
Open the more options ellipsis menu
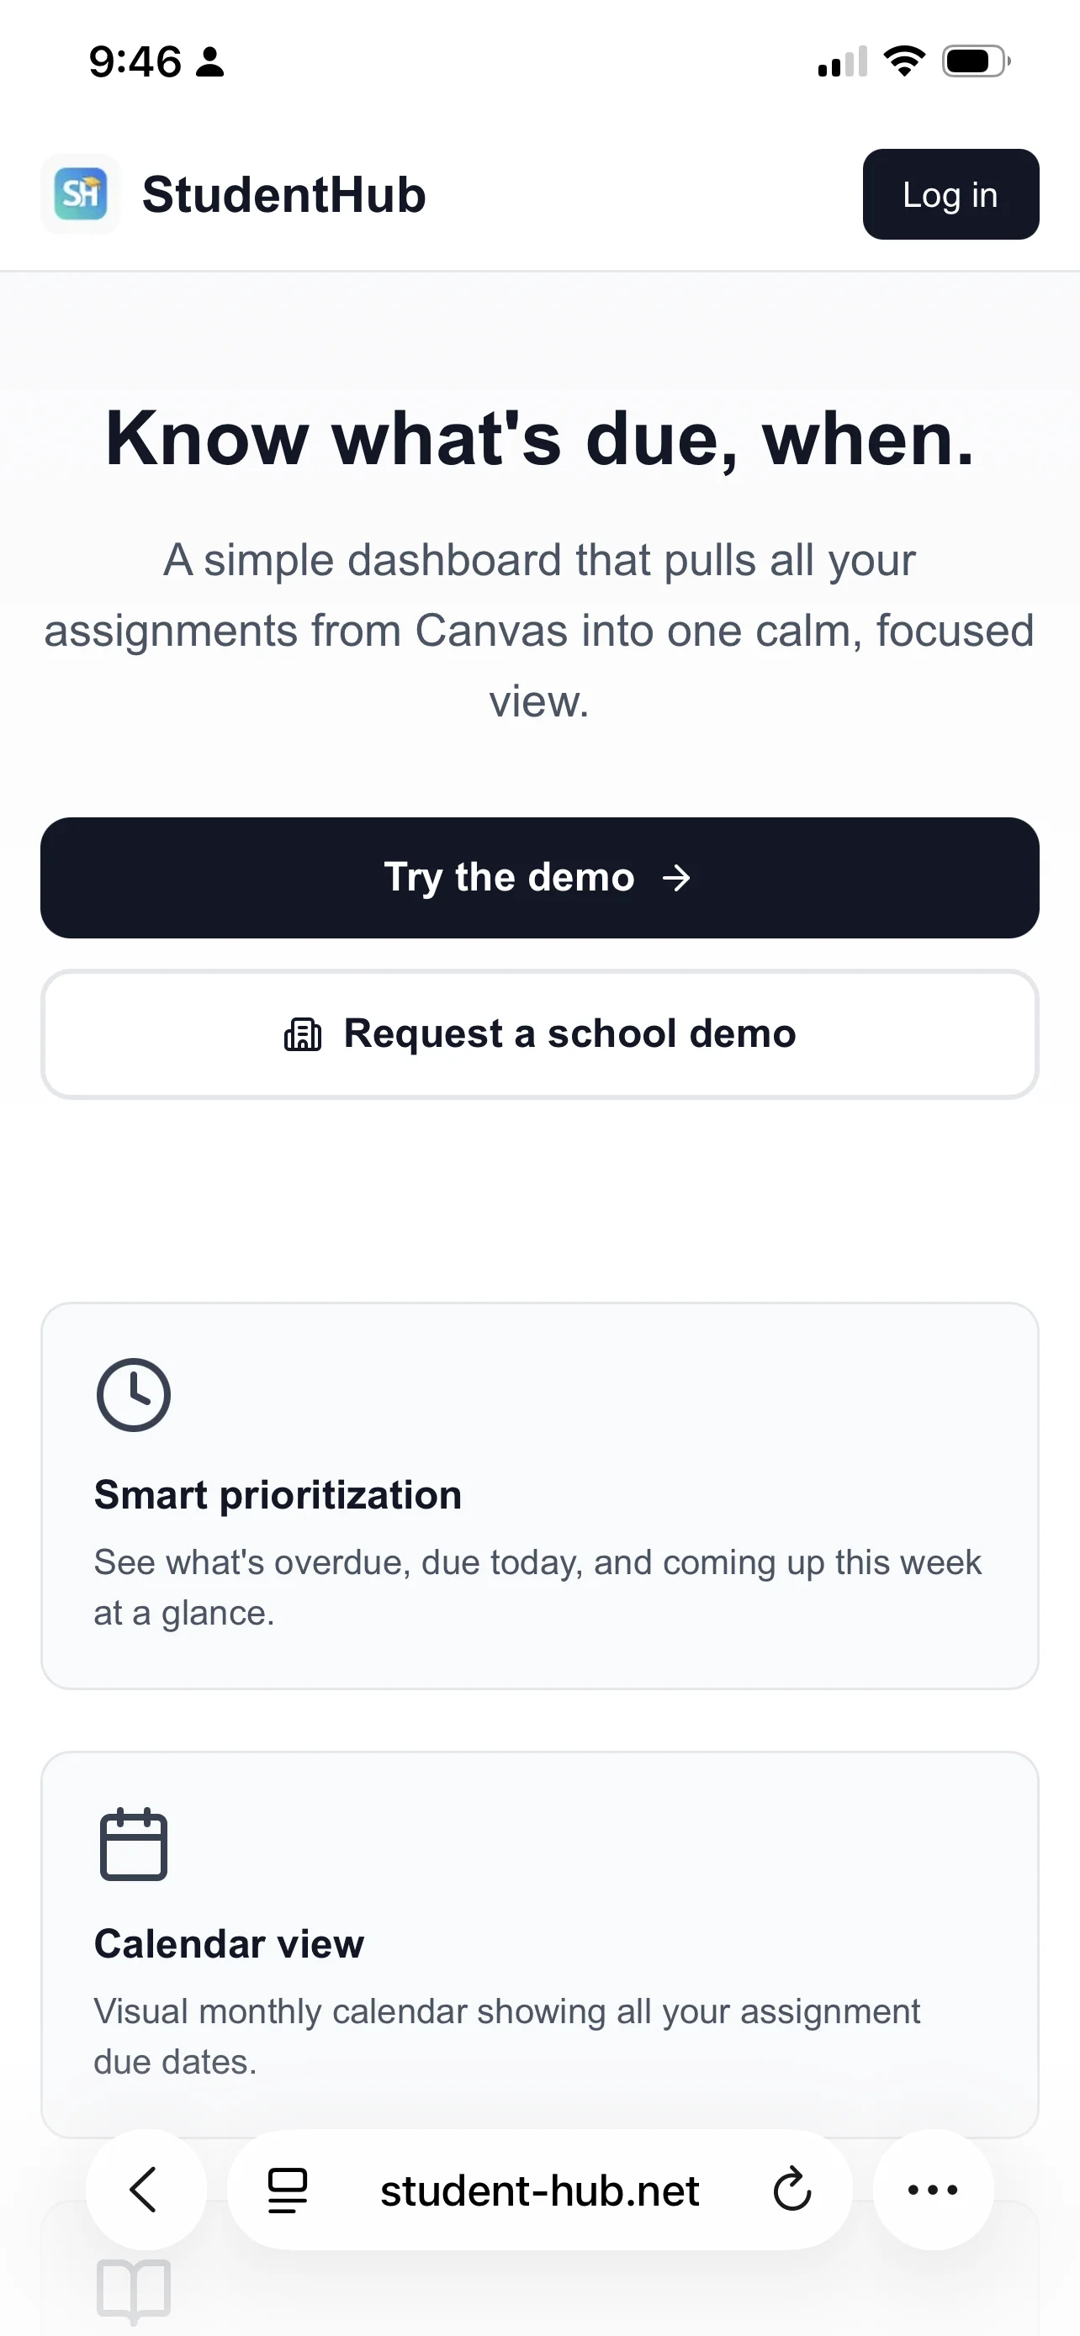click(x=932, y=2190)
